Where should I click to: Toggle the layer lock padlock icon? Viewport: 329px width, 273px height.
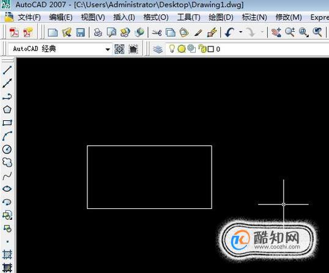202,48
